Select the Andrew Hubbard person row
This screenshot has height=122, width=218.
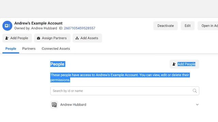pos(125,105)
